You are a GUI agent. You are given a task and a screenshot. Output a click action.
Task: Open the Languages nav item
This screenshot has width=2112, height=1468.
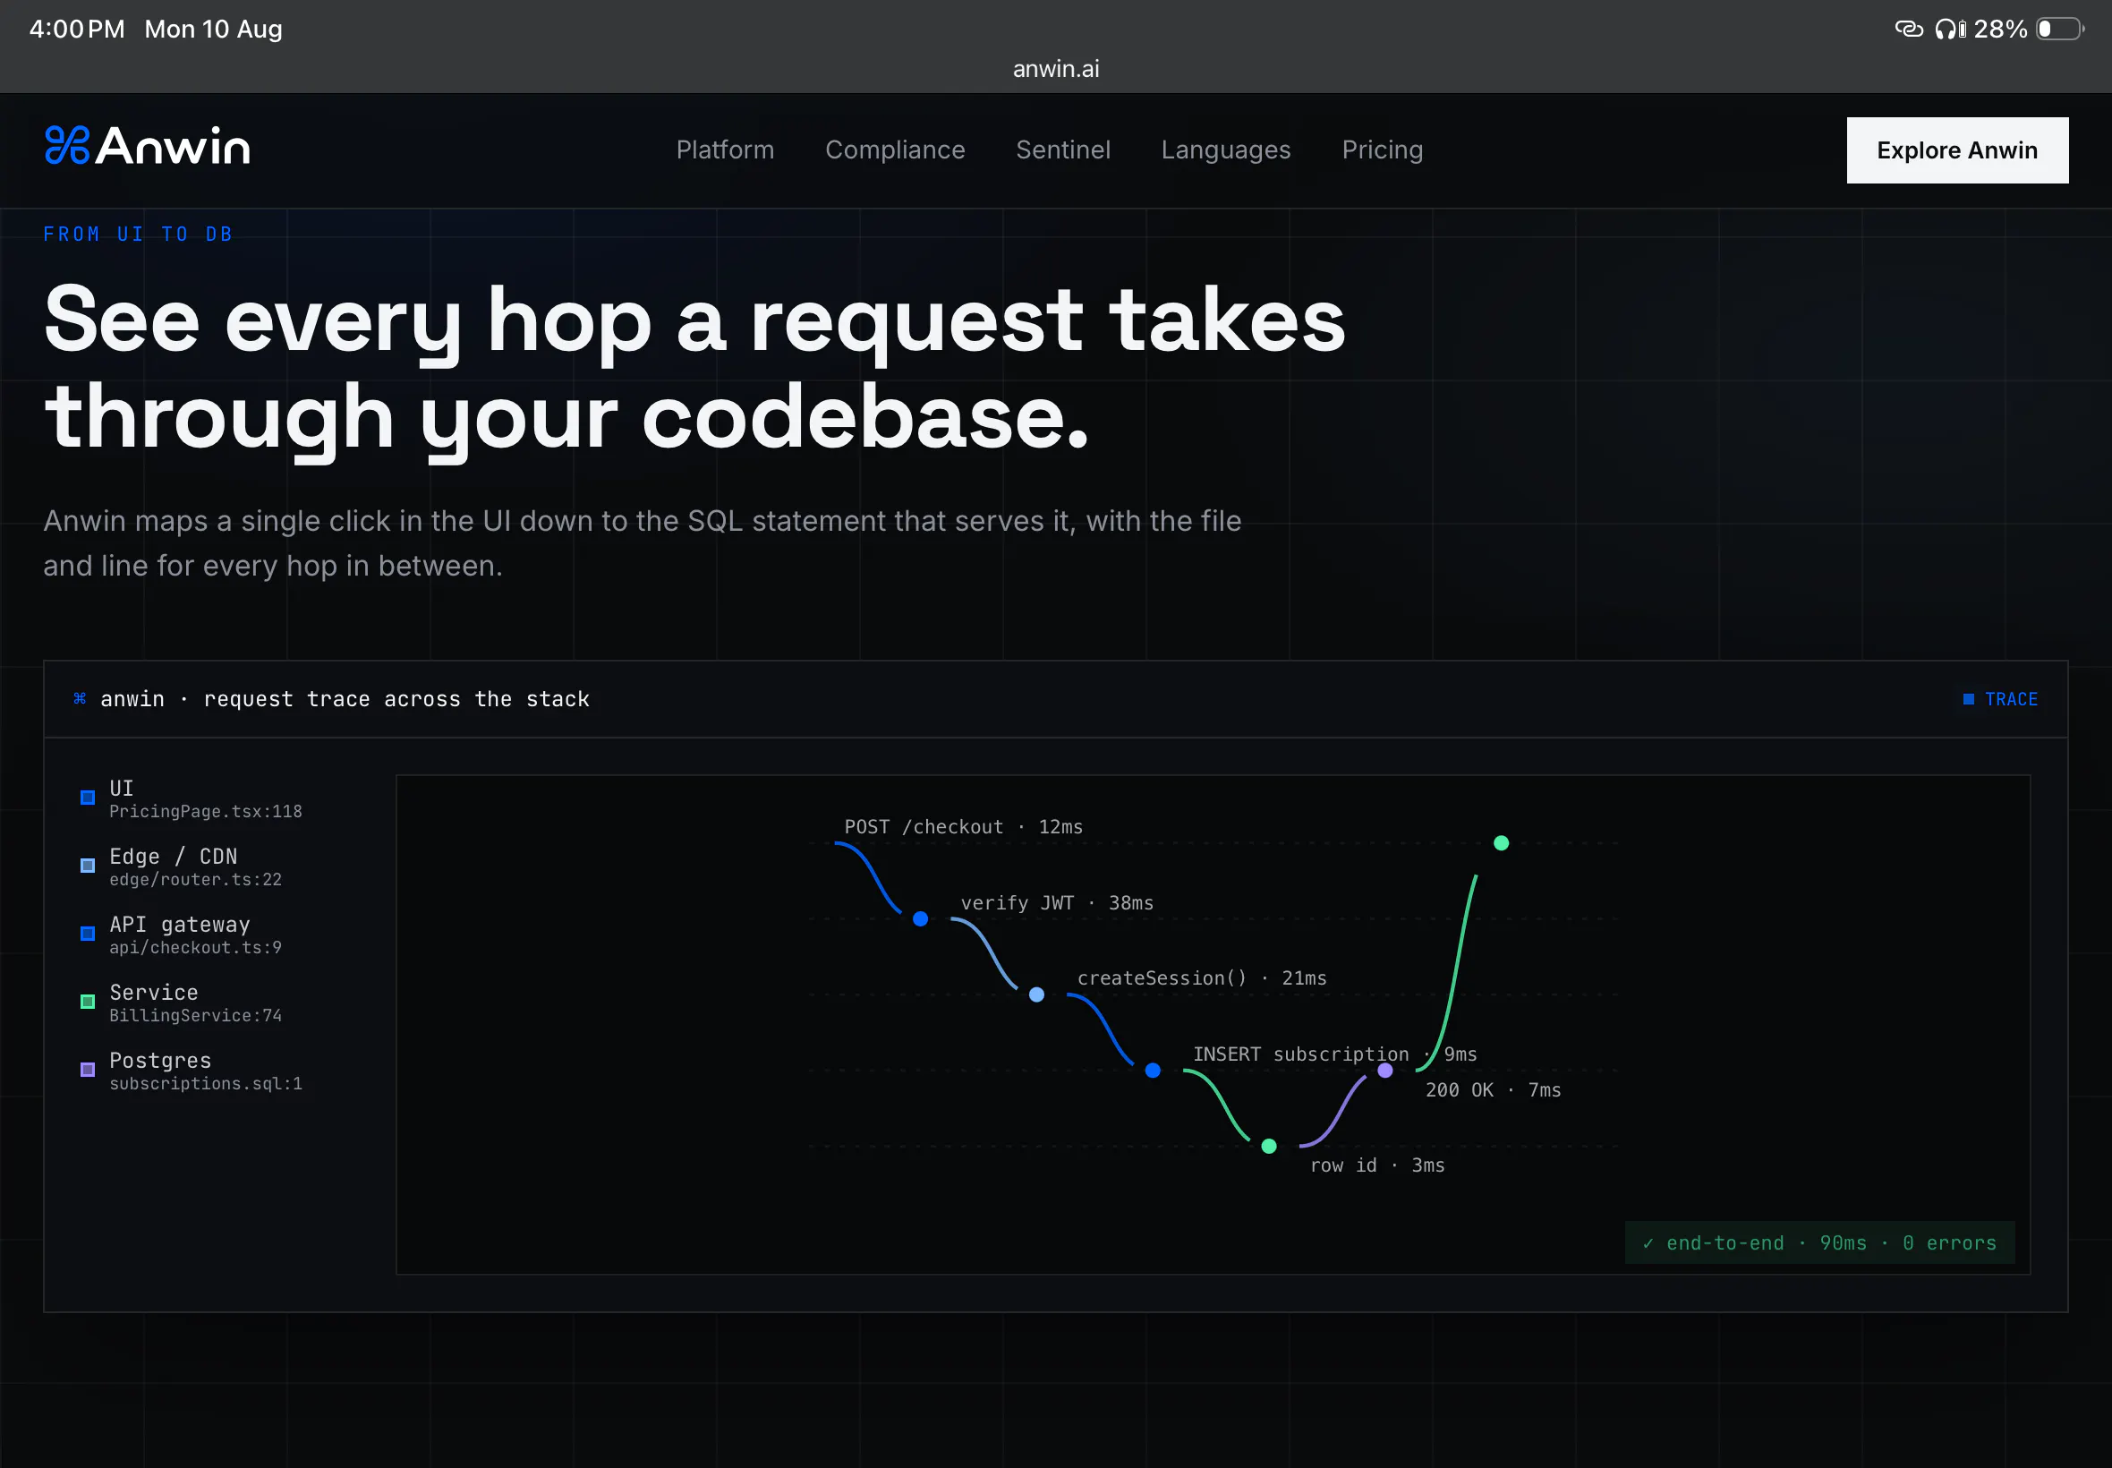[x=1226, y=149]
